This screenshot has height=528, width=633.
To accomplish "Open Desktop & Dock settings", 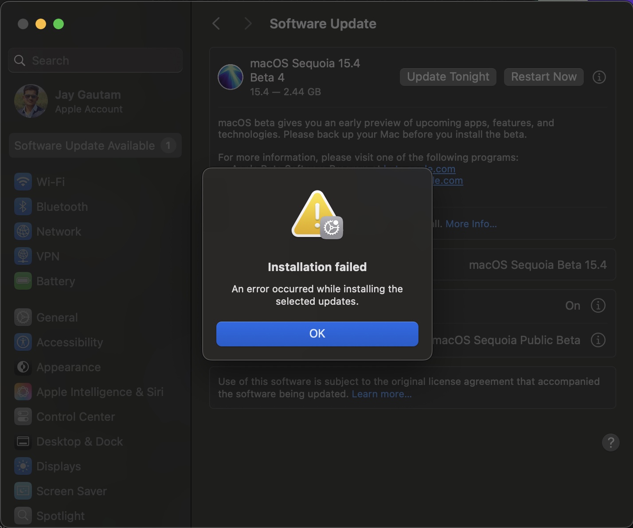I will [x=95, y=441].
